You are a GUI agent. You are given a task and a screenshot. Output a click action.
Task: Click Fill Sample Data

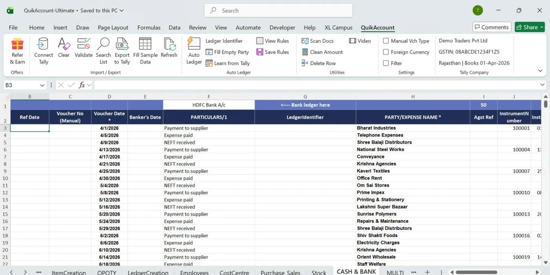click(145, 51)
